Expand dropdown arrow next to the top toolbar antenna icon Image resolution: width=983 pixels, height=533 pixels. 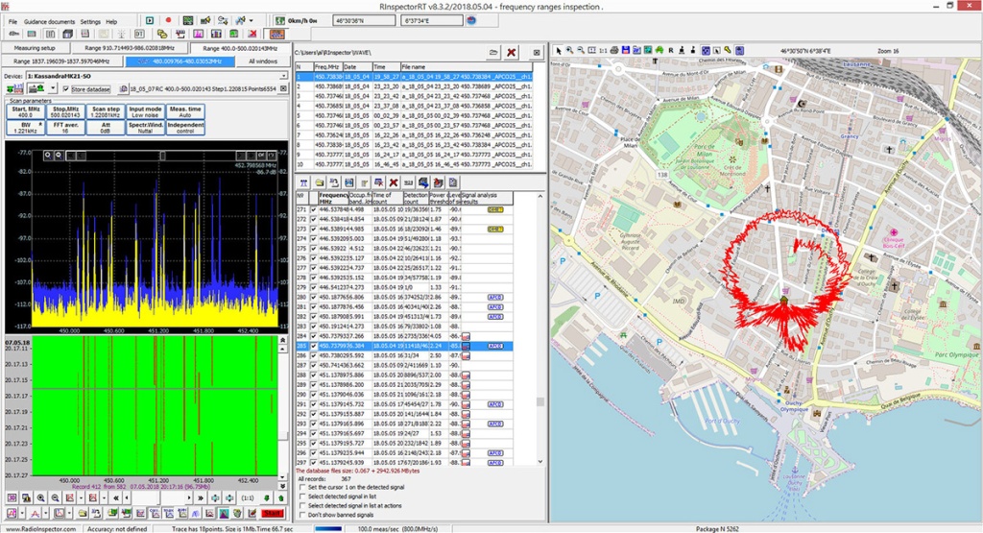click(251, 20)
